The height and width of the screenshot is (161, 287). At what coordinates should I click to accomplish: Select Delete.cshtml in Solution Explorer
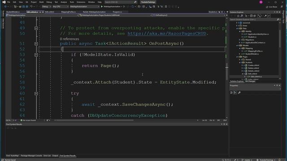click(253, 68)
